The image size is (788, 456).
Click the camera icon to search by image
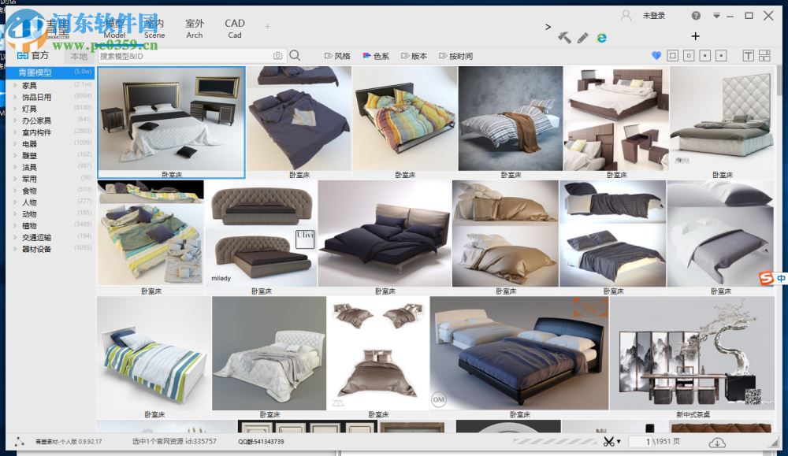pyautogui.click(x=279, y=56)
